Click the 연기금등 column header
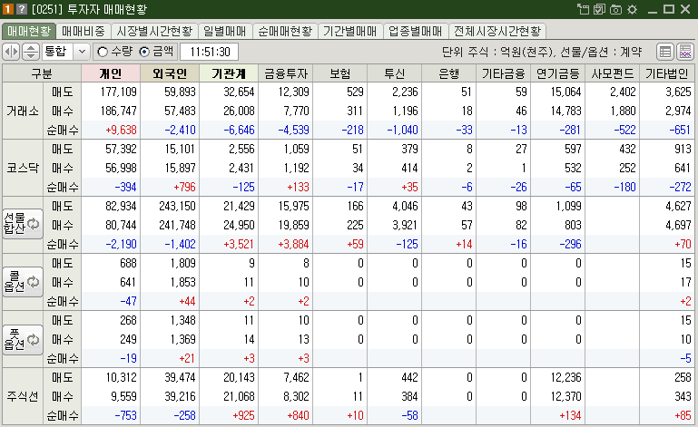Screen dimensions: 698x427 [558, 73]
